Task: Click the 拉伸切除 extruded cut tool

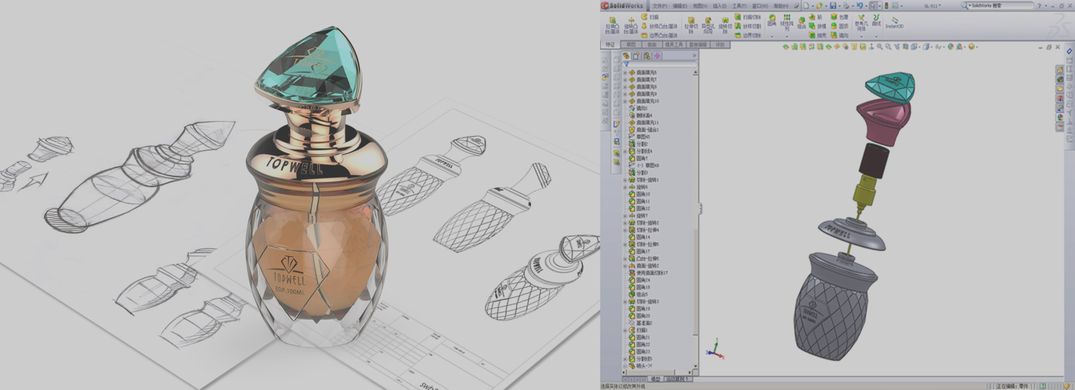Action: click(691, 26)
